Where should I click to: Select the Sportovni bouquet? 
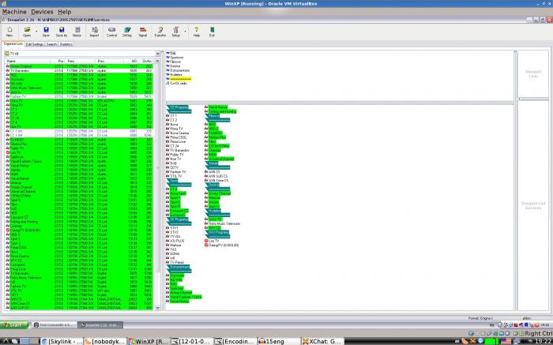click(x=176, y=58)
